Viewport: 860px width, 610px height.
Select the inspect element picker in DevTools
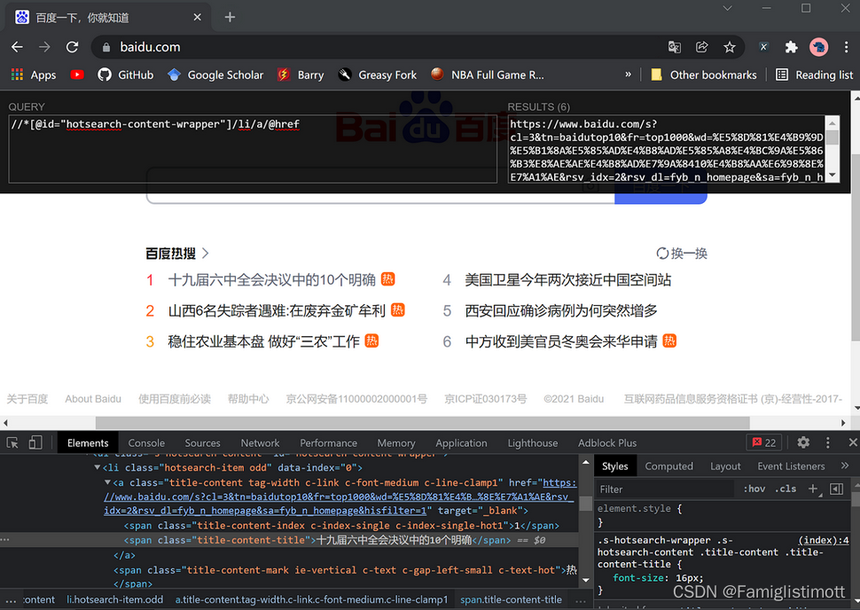[12, 442]
